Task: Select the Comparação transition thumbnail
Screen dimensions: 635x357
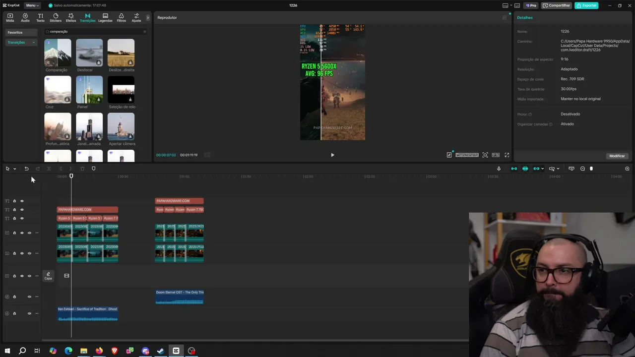Action: click(x=58, y=53)
